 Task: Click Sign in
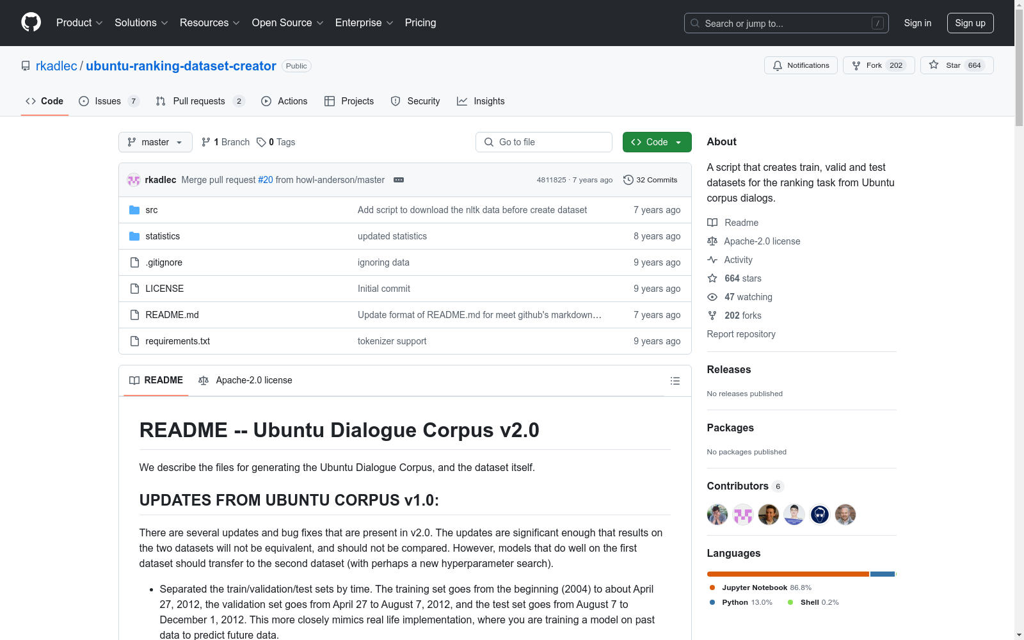pos(918,23)
